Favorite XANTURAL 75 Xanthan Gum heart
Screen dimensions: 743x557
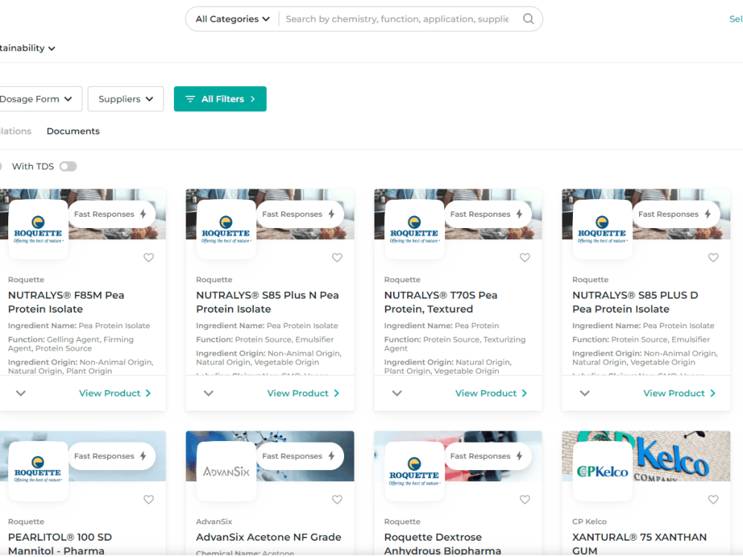713,500
